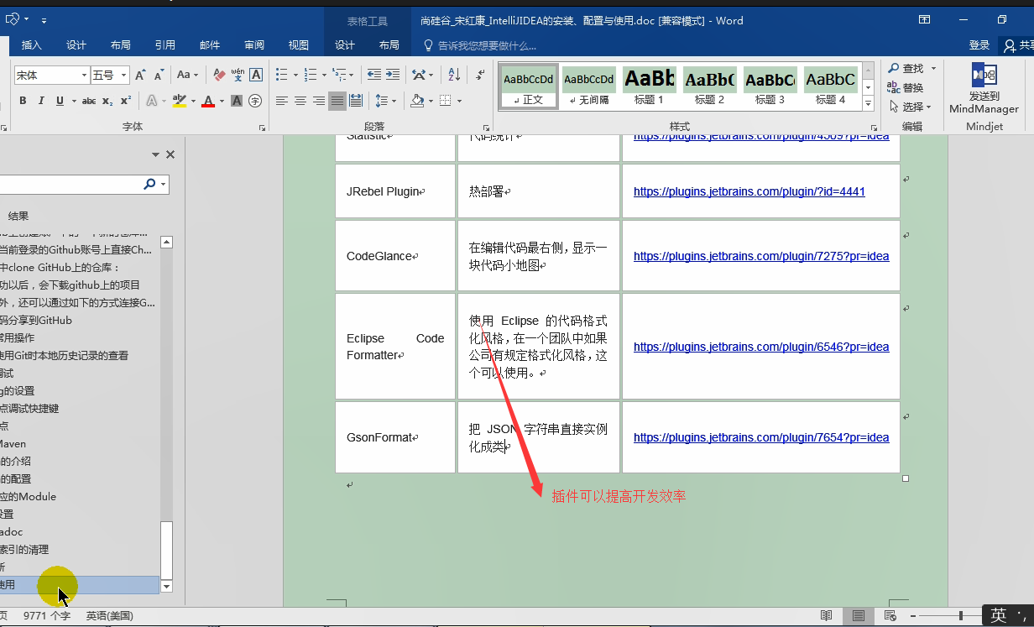Apply strikethrough formatting
The height and width of the screenshot is (627, 1034).
click(89, 101)
